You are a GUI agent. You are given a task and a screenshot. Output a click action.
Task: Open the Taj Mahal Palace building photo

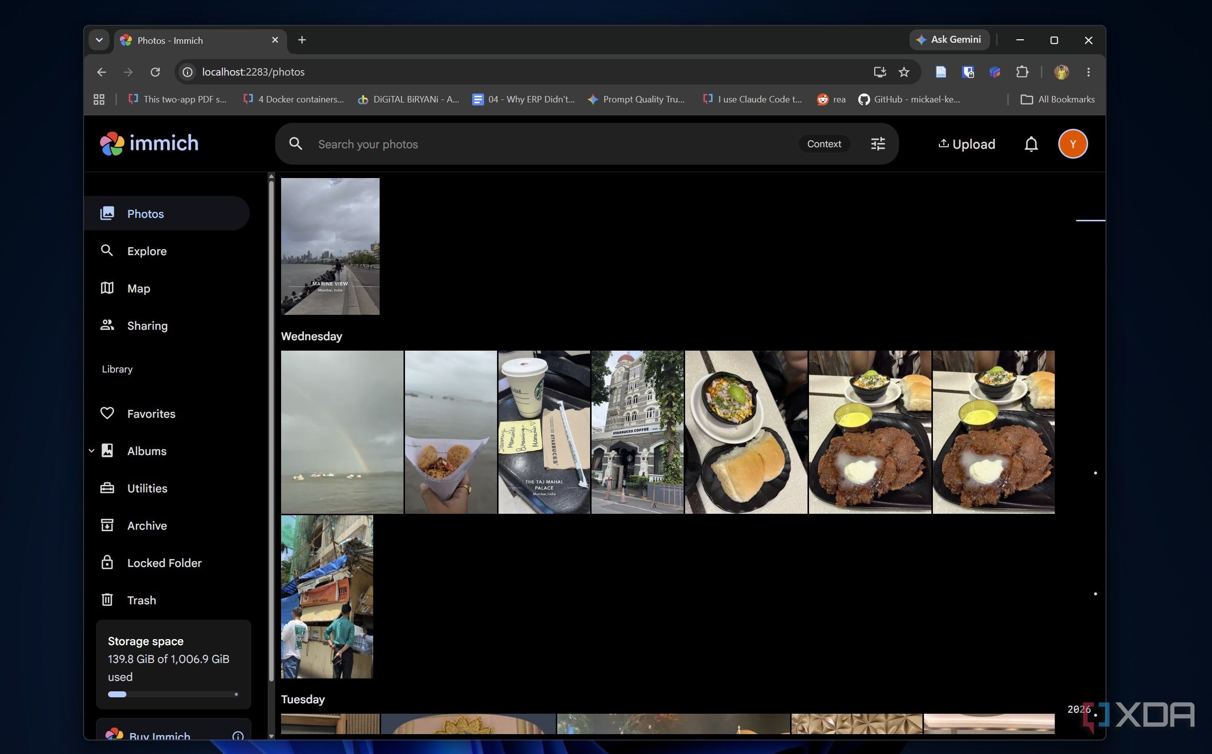tap(637, 432)
